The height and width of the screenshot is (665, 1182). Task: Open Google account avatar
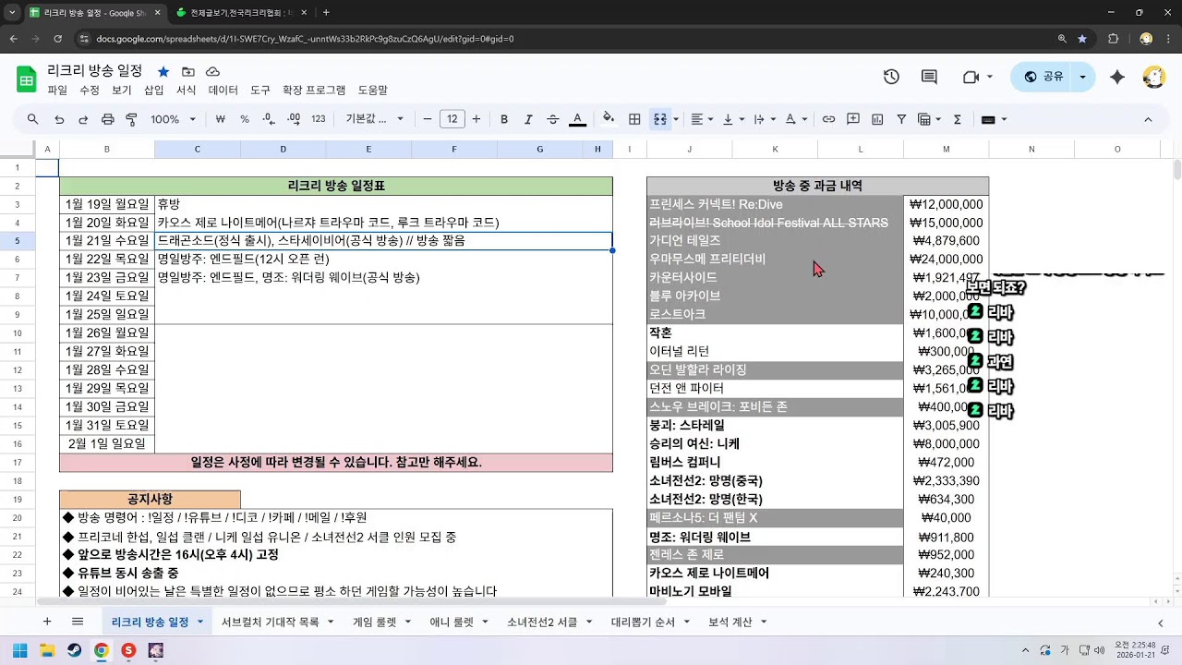[x=1153, y=77]
